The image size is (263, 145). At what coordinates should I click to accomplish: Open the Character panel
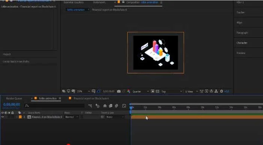click(242, 43)
